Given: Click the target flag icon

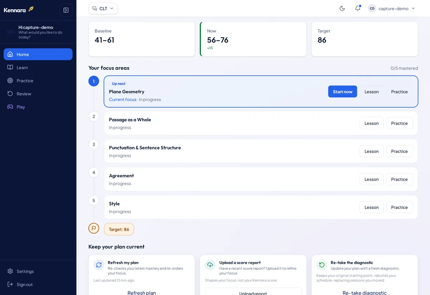Looking at the screenshot, I should click(x=94, y=228).
